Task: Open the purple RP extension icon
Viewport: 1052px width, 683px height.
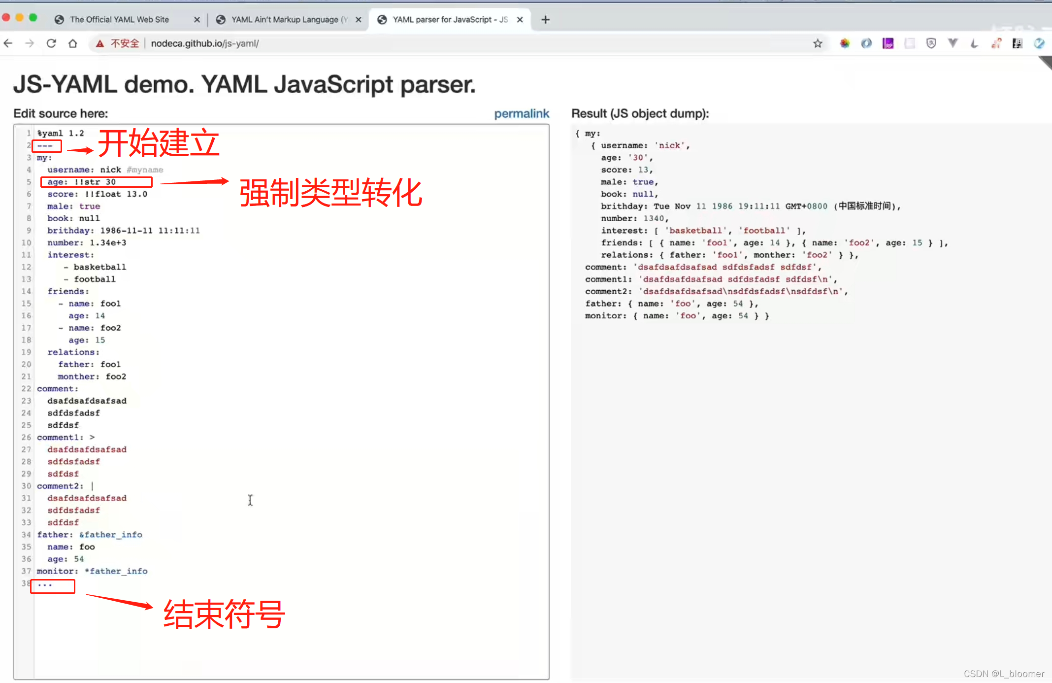Action: coord(888,43)
